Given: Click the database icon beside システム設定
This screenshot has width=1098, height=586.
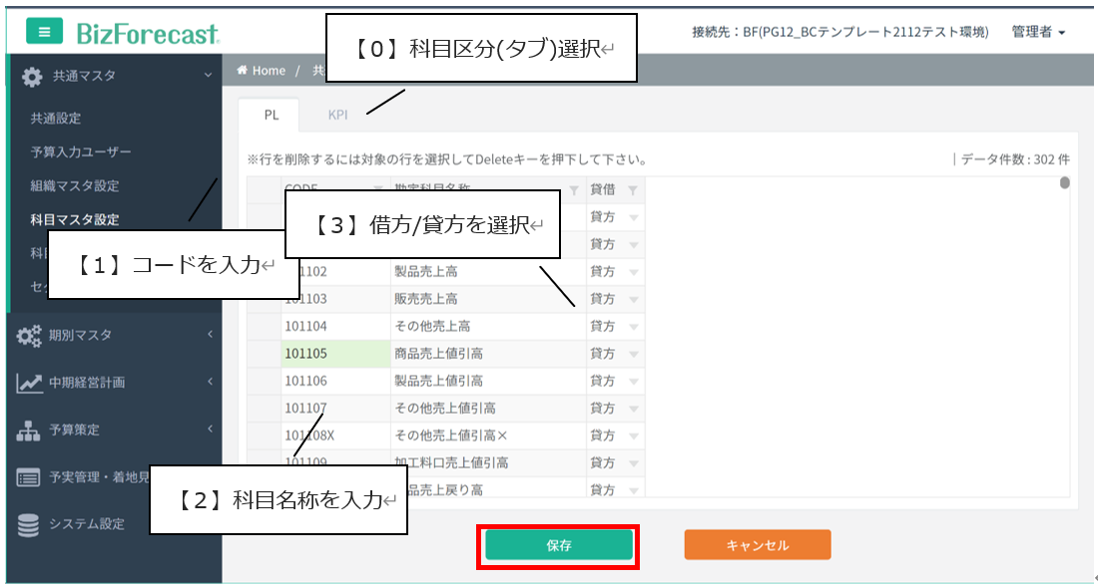Looking at the screenshot, I should [29, 524].
